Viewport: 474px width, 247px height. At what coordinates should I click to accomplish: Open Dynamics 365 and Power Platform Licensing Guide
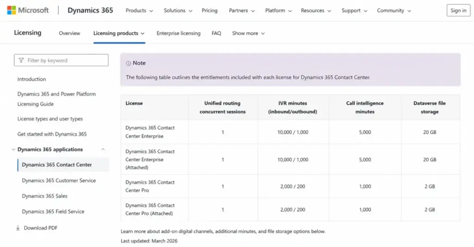click(x=56, y=99)
